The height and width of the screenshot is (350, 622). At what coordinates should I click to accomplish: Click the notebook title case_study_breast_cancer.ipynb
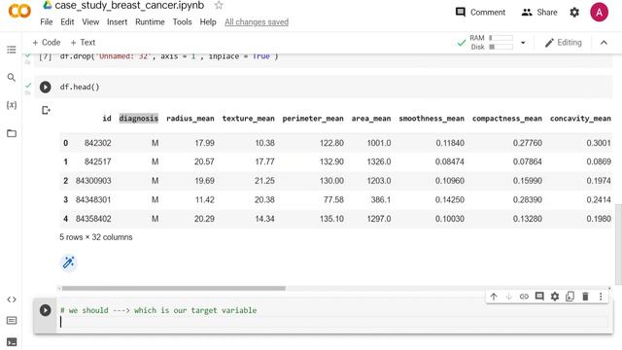(129, 6)
